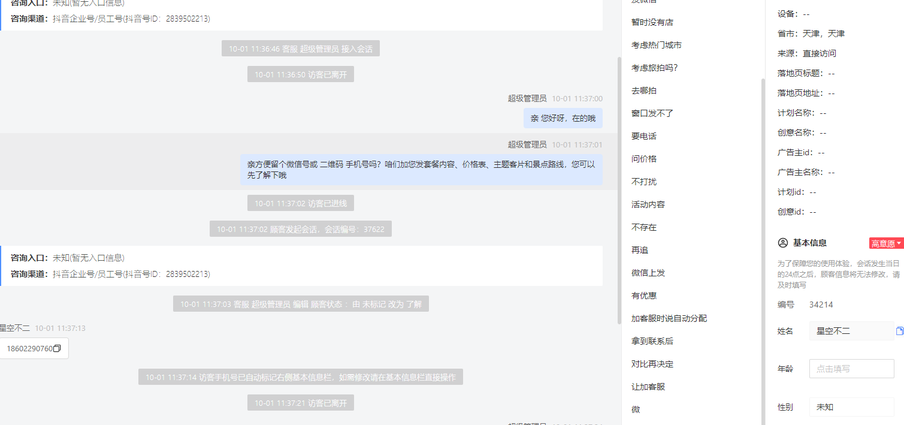This screenshot has width=904, height=425.
Task: Select quick reply 考虑旅拍吗?
Action: point(655,68)
